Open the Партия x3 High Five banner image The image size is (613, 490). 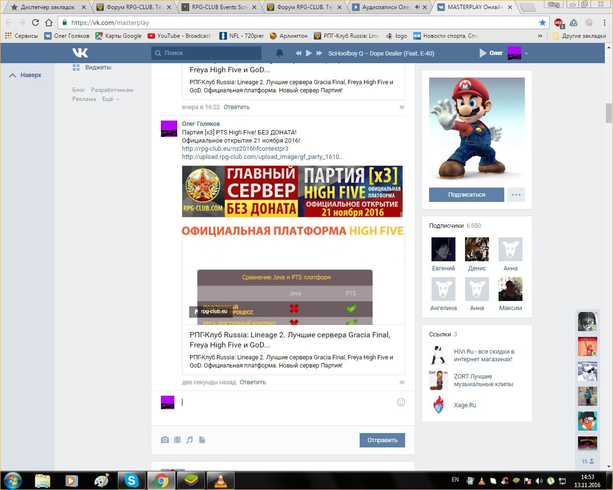click(292, 191)
